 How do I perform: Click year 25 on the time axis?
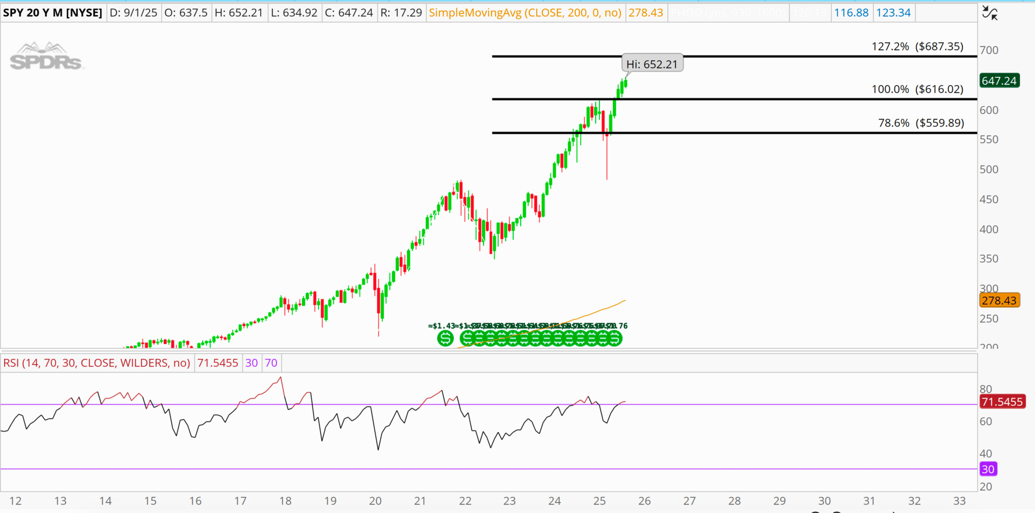[x=599, y=501]
